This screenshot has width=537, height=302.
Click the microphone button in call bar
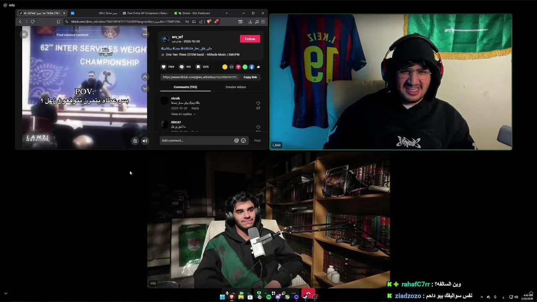pos(227,293)
